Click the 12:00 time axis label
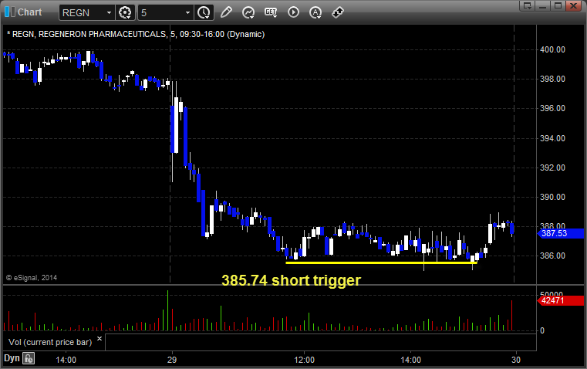 click(305, 360)
